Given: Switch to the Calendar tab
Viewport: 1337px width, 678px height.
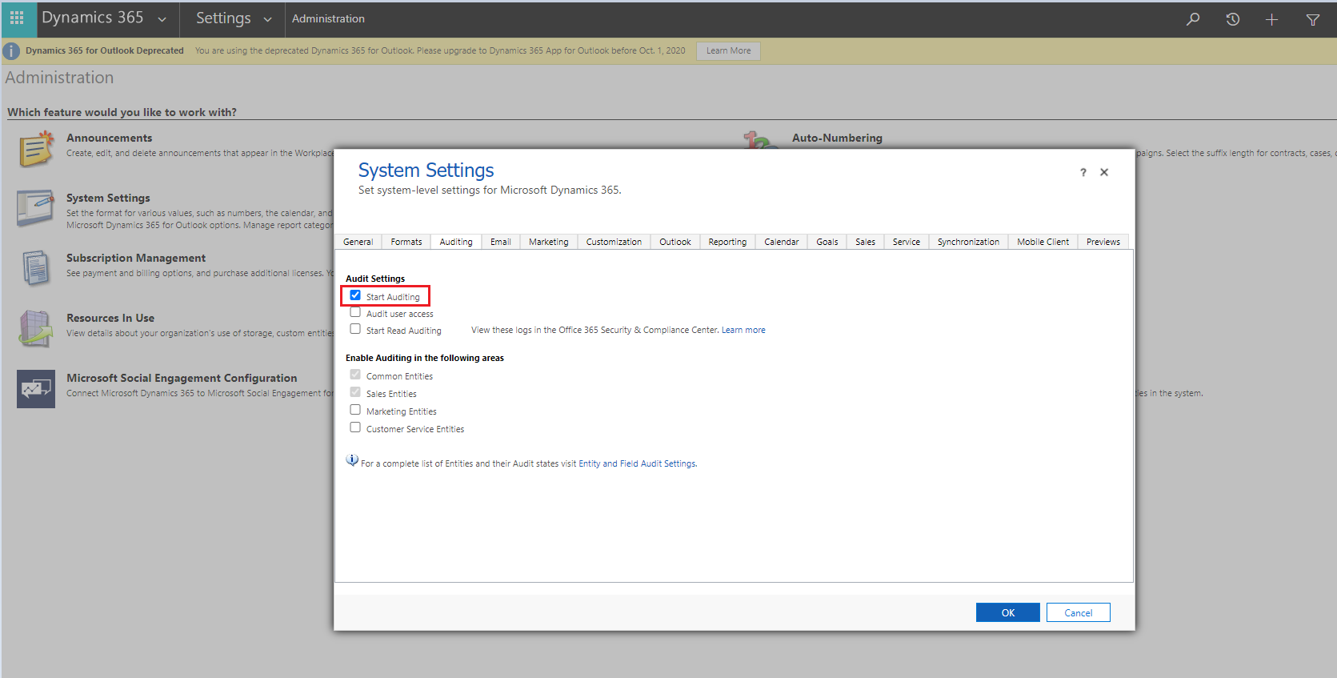Looking at the screenshot, I should [782, 242].
